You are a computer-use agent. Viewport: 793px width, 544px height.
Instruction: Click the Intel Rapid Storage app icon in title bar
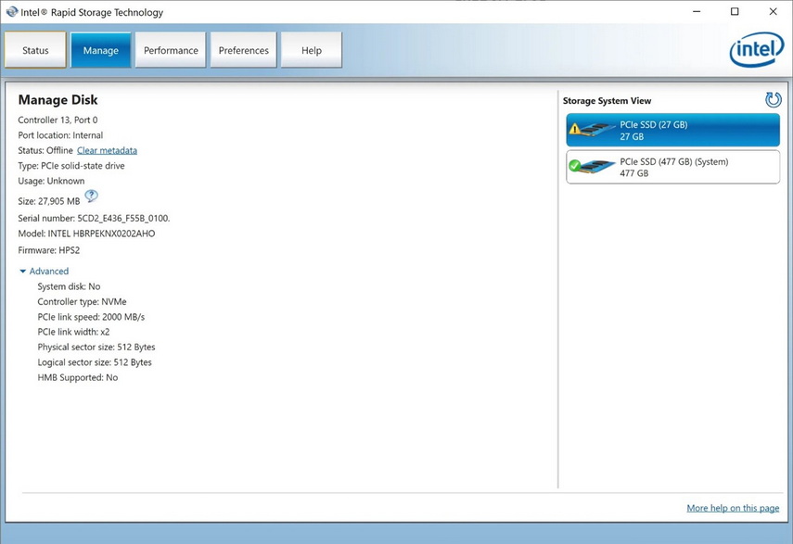point(12,12)
